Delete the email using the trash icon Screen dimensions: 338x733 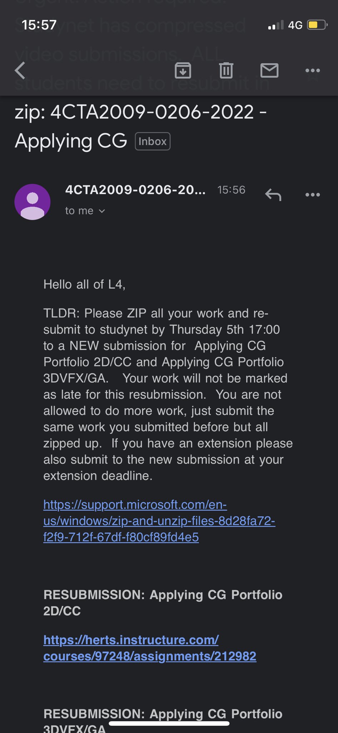point(226,70)
